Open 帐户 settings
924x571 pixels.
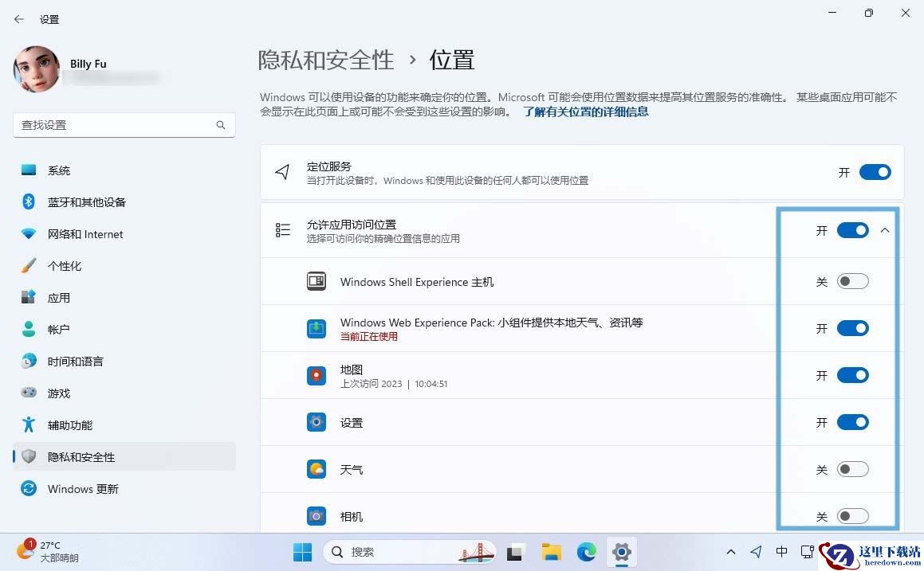[124, 329]
